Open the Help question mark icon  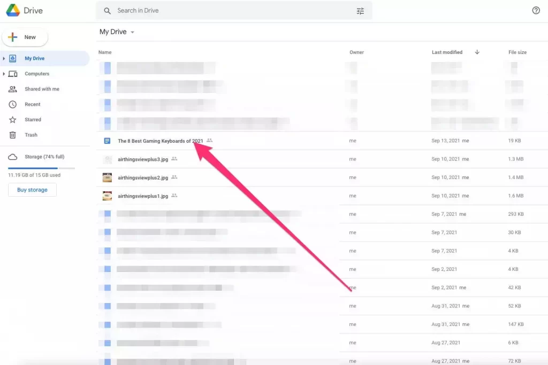pos(536,11)
